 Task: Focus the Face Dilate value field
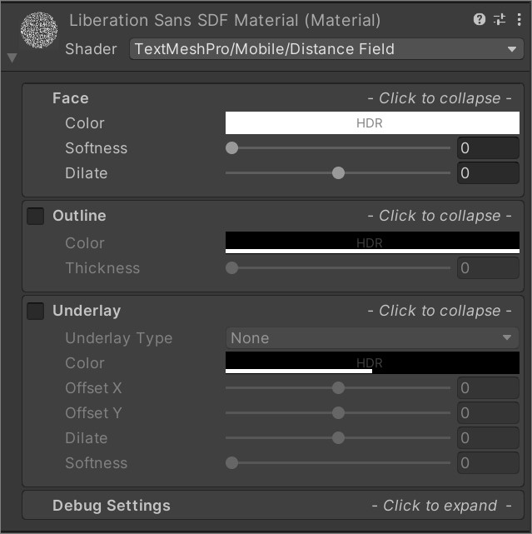tap(488, 173)
